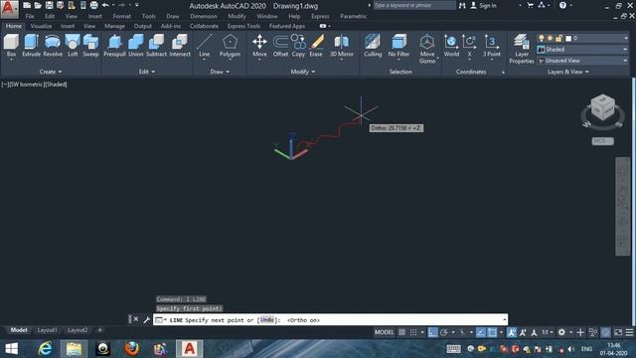Choose the Offset tool
This screenshot has height=358, width=636.
pyautogui.click(x=280, y=46)
